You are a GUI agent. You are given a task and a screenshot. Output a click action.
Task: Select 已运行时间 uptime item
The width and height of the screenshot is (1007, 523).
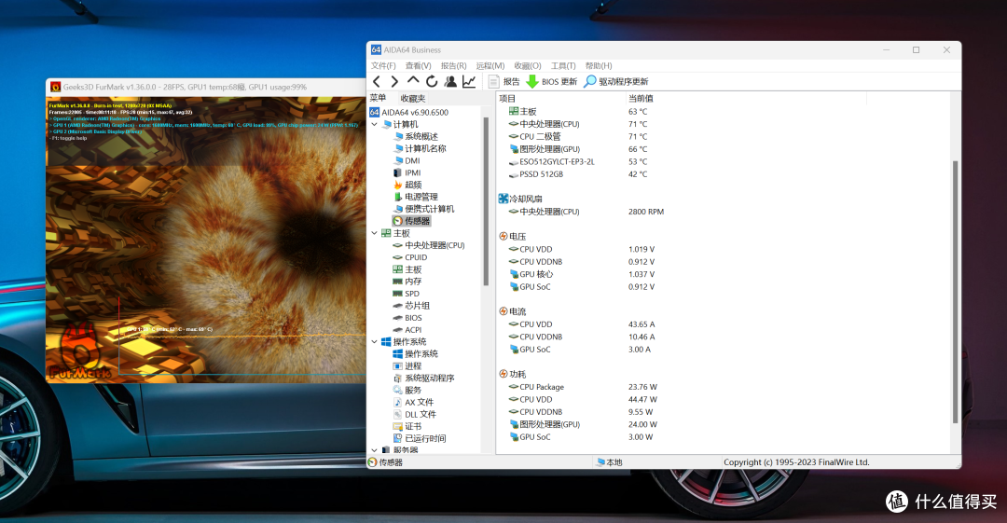tap(420, 439)
